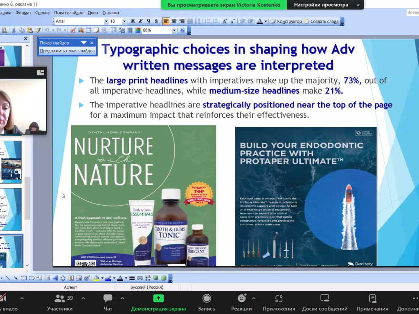Open the Показ слайдов toolbar options arrow
Screen dimensions: 419x314
pos(83,43)
